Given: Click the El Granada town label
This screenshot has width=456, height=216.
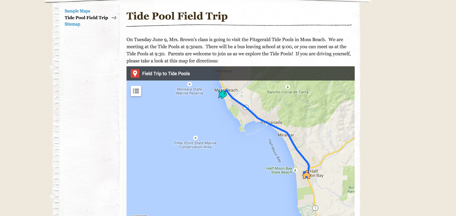Looking at the screenshot, I should pyautogui.click(x=272, y=123).
